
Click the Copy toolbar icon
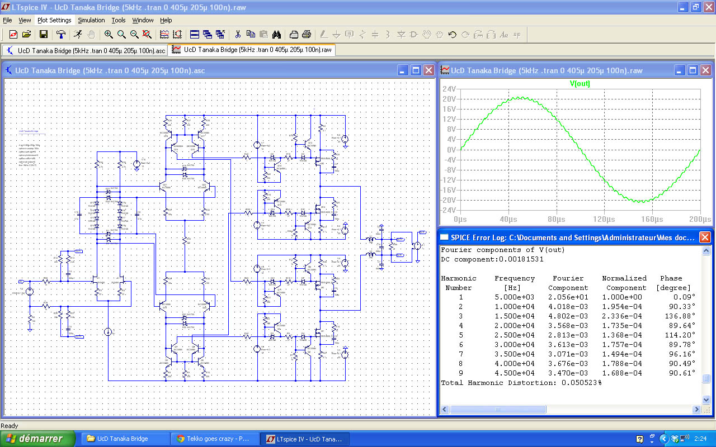tap(251, 35)
